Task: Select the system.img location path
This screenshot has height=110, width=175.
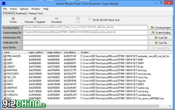Action: 114,88
